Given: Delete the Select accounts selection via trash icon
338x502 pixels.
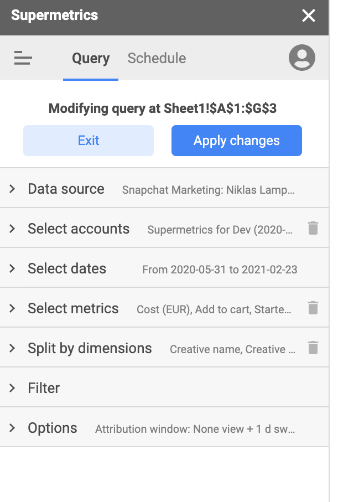Looking at the screenshot, I should coord(313,228).
